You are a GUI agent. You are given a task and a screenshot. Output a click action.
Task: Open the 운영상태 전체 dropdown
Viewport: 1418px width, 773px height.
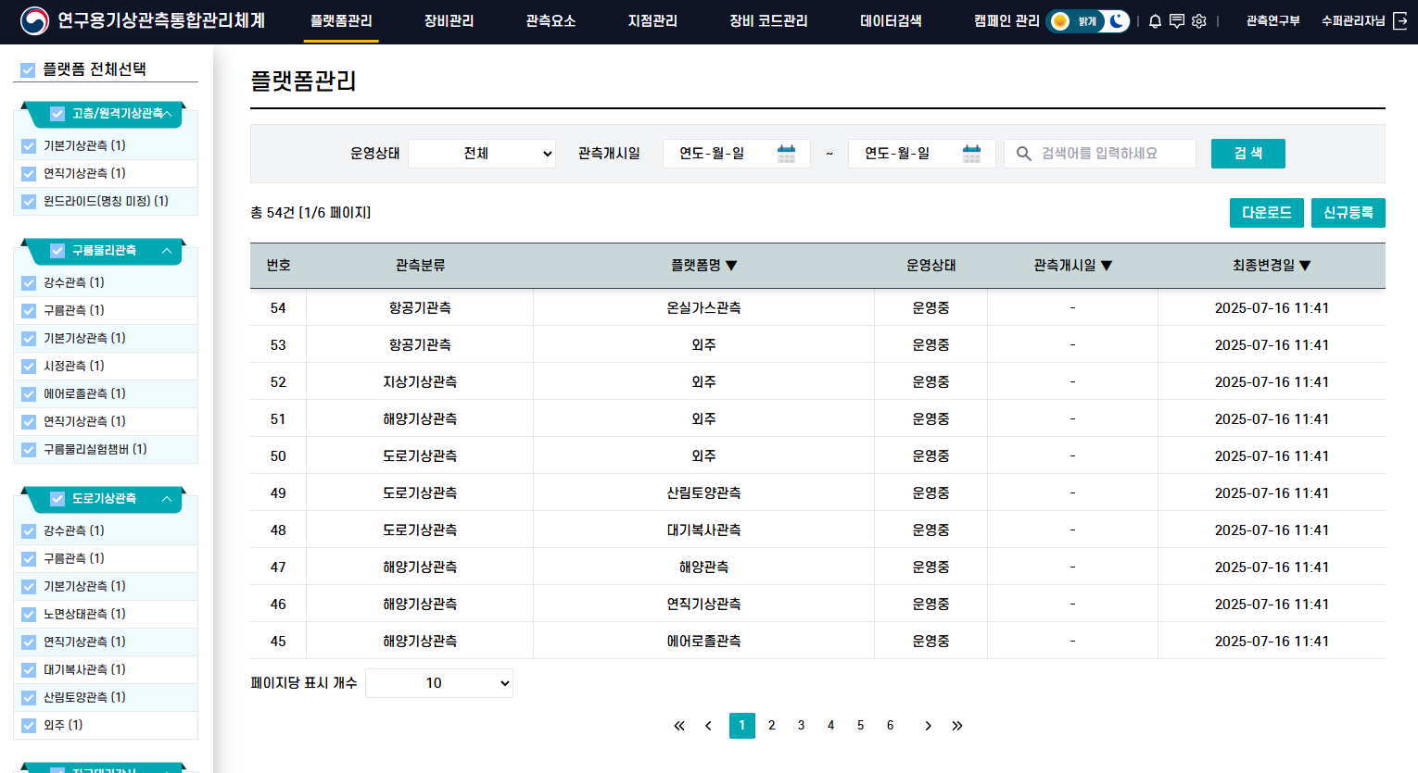pyautogui.click(x=482, y=154)
